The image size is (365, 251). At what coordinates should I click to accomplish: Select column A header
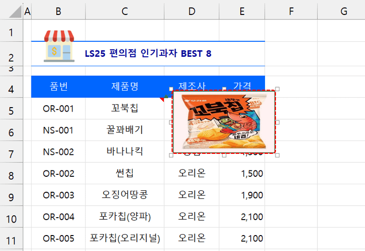(27, 11)
